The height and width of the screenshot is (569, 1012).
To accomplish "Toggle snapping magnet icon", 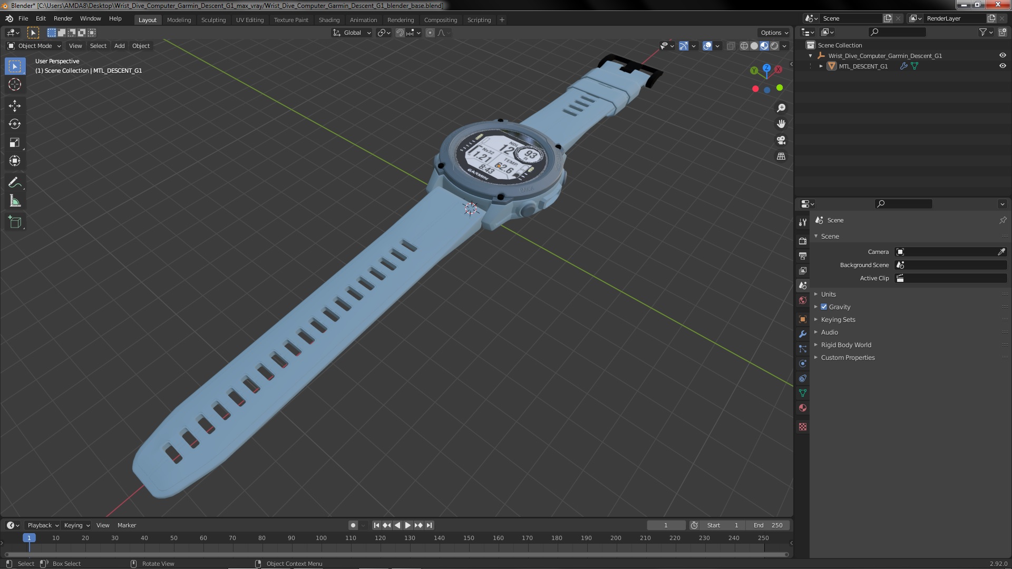I will tap(400, 33).
